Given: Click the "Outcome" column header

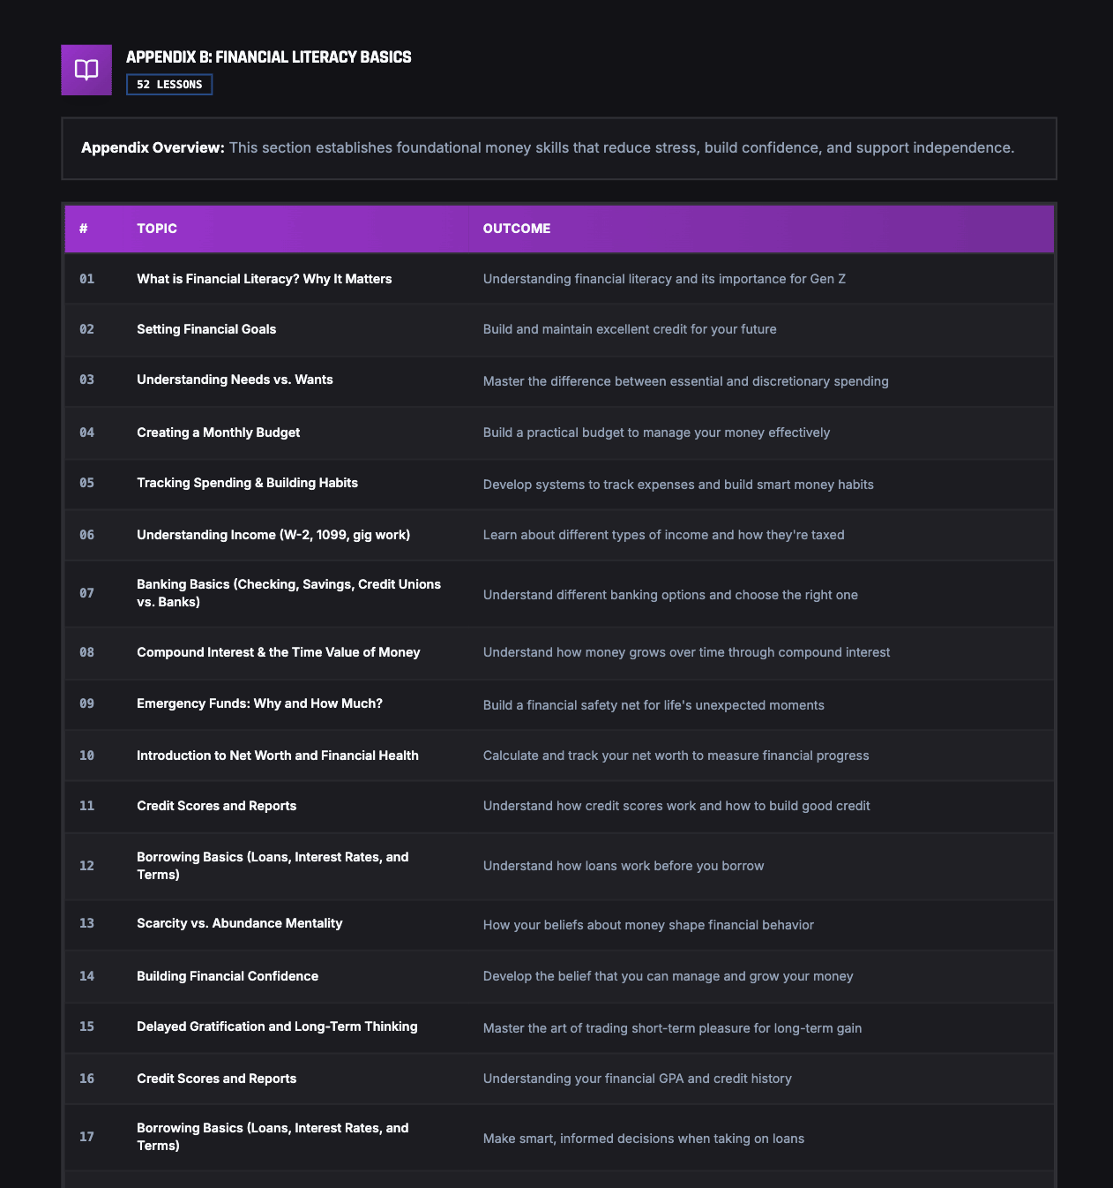Looking at the screenshot, I should [x=517, y=229].
